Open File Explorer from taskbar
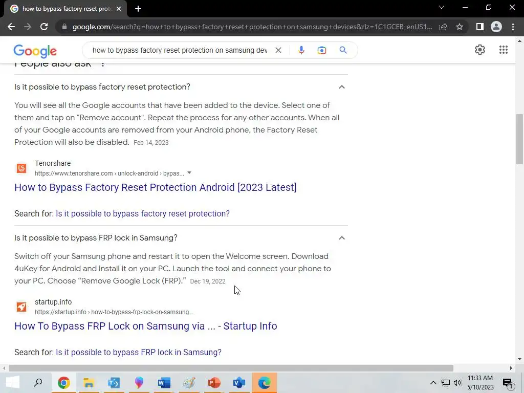Viewport: 524px width, 393px height. tap(89, 383)
